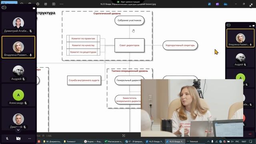Open the See more menu in the photo viewer

(x=62, y=4)
